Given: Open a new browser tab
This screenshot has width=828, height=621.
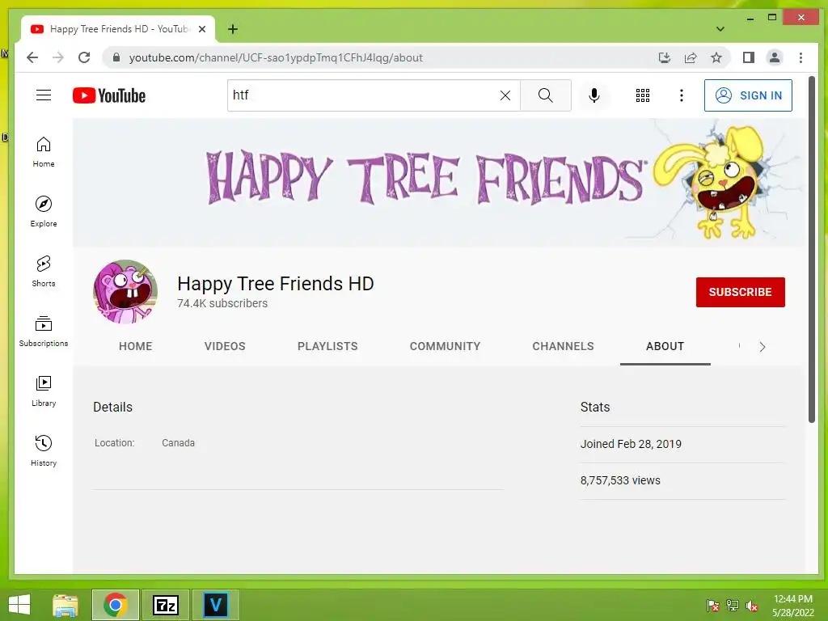Looking at the screenshot, I should 232,29.
